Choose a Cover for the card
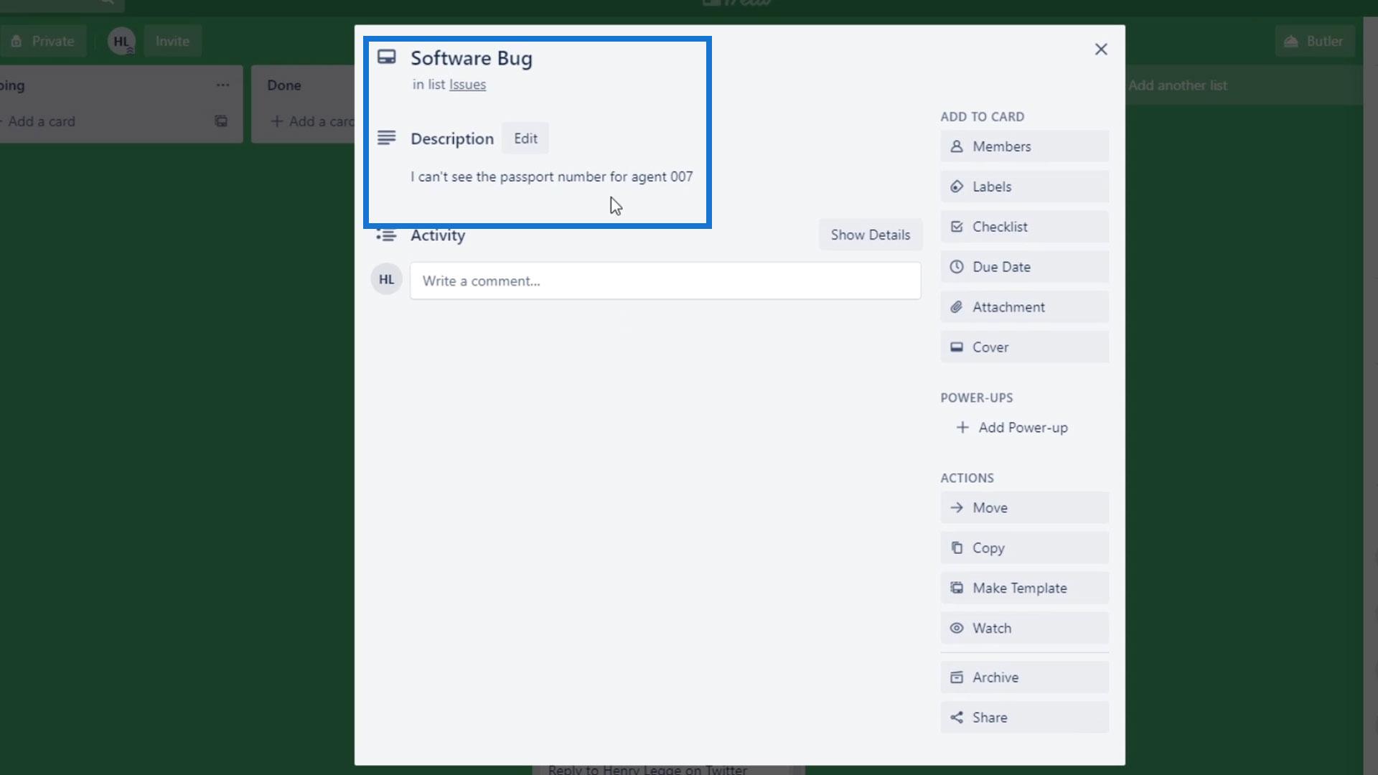Image resolution: width=1378 pixels, height=775 pixels. [1024, 347]
